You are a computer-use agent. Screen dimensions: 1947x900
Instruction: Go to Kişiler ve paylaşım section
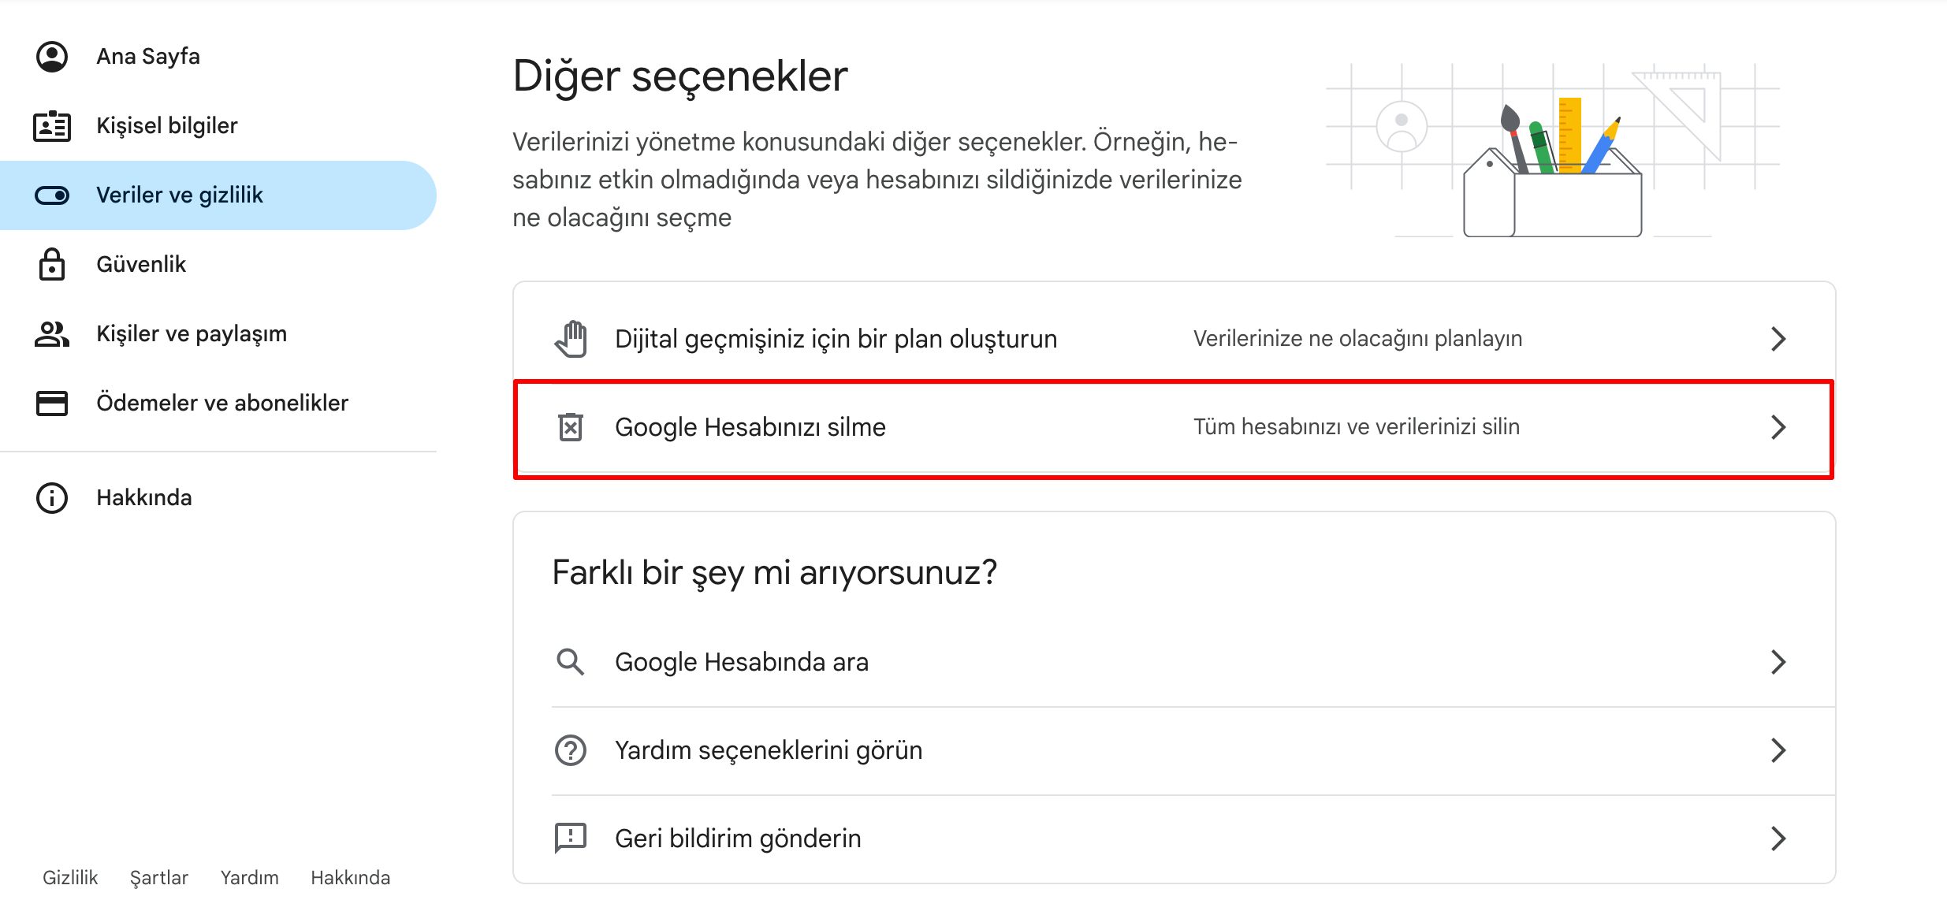pos(191,333)
